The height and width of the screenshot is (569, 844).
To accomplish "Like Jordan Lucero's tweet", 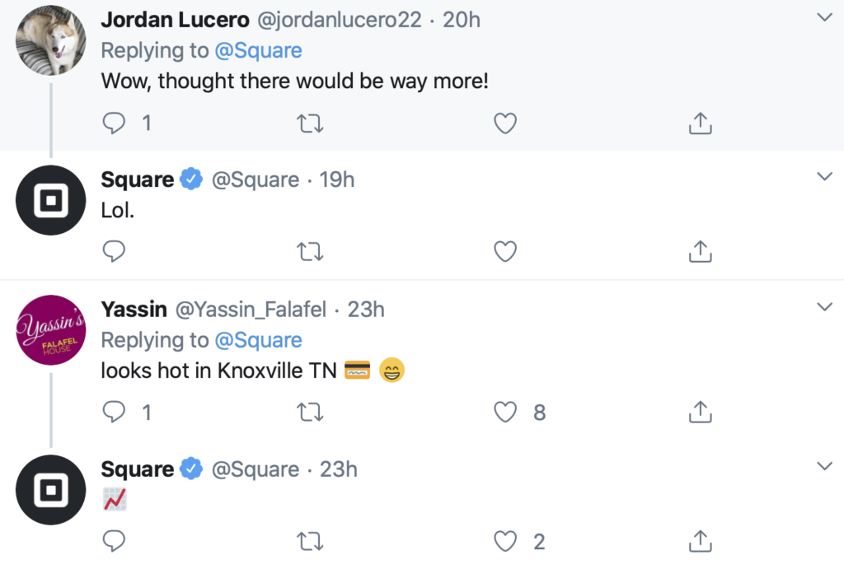I will 504,124.
